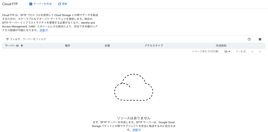The width and height of the screenshot is (268, 132).
Task: Click the Cloud FTP page title
Action: click(10, 4)
